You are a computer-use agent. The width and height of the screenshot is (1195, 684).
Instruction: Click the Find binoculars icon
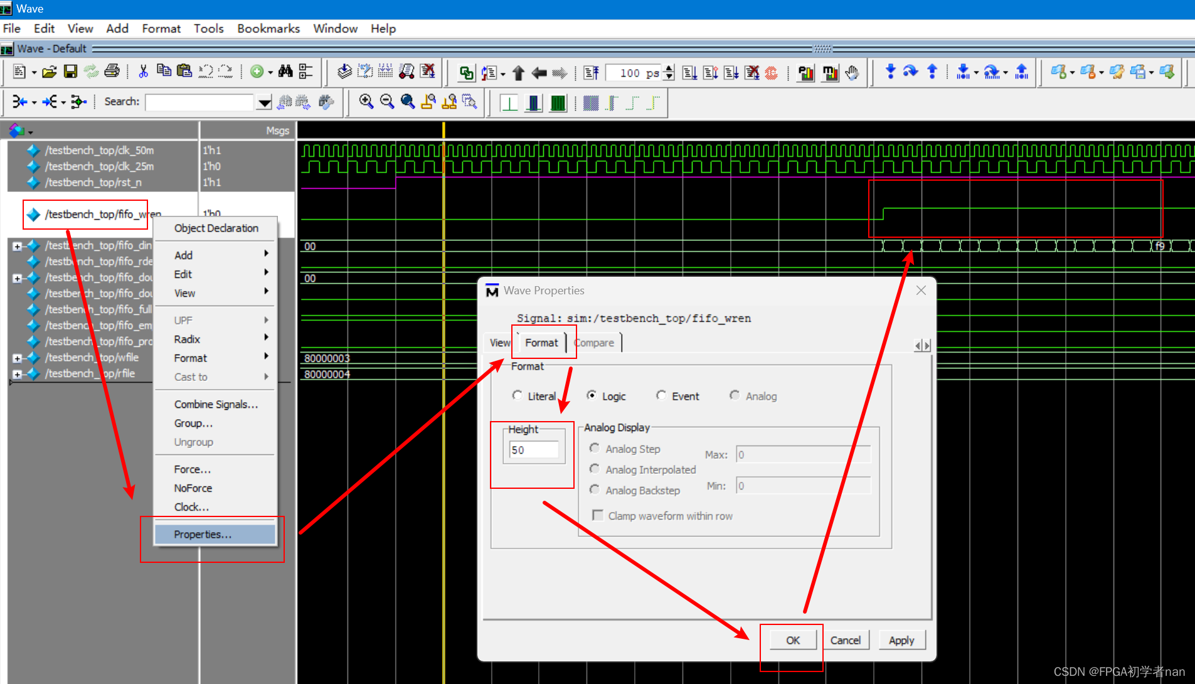tap(285, 72)
